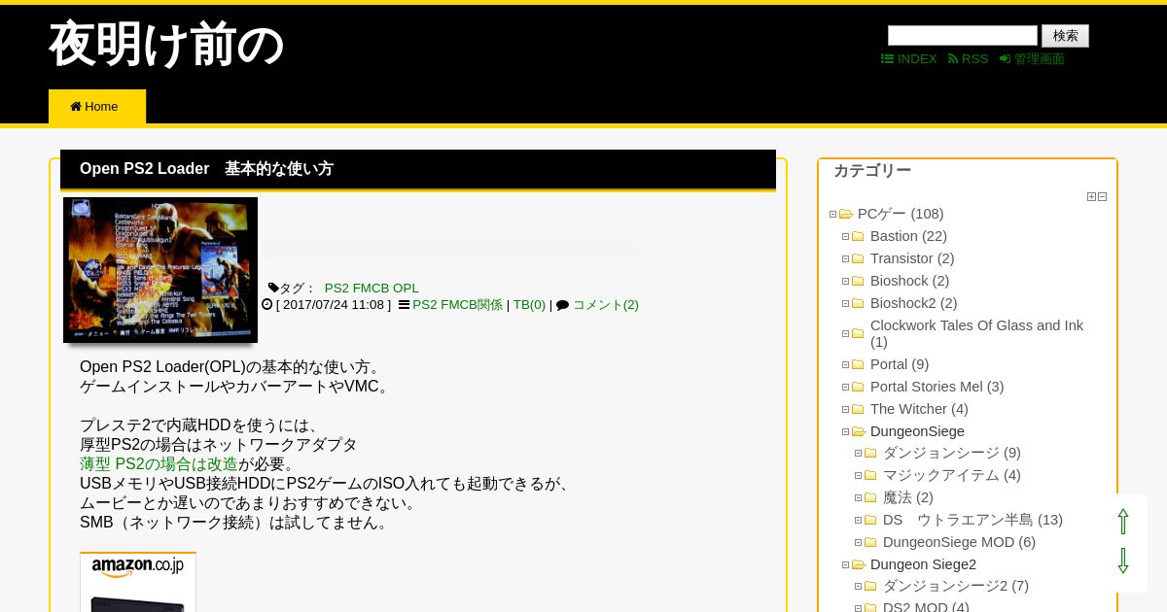Viewport: 1167px width, 612px height.
Task: Open the Transistor (2) category
Action: [912, 258]
